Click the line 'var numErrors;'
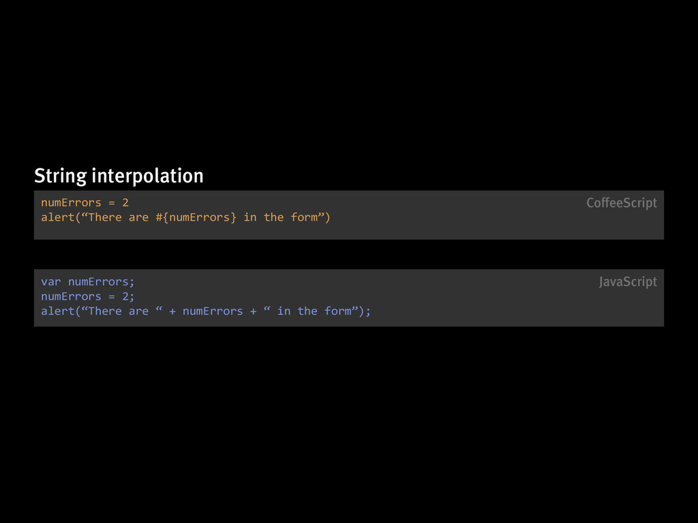The height and width of the screenshot is (523, 698). tap(88, 282)
